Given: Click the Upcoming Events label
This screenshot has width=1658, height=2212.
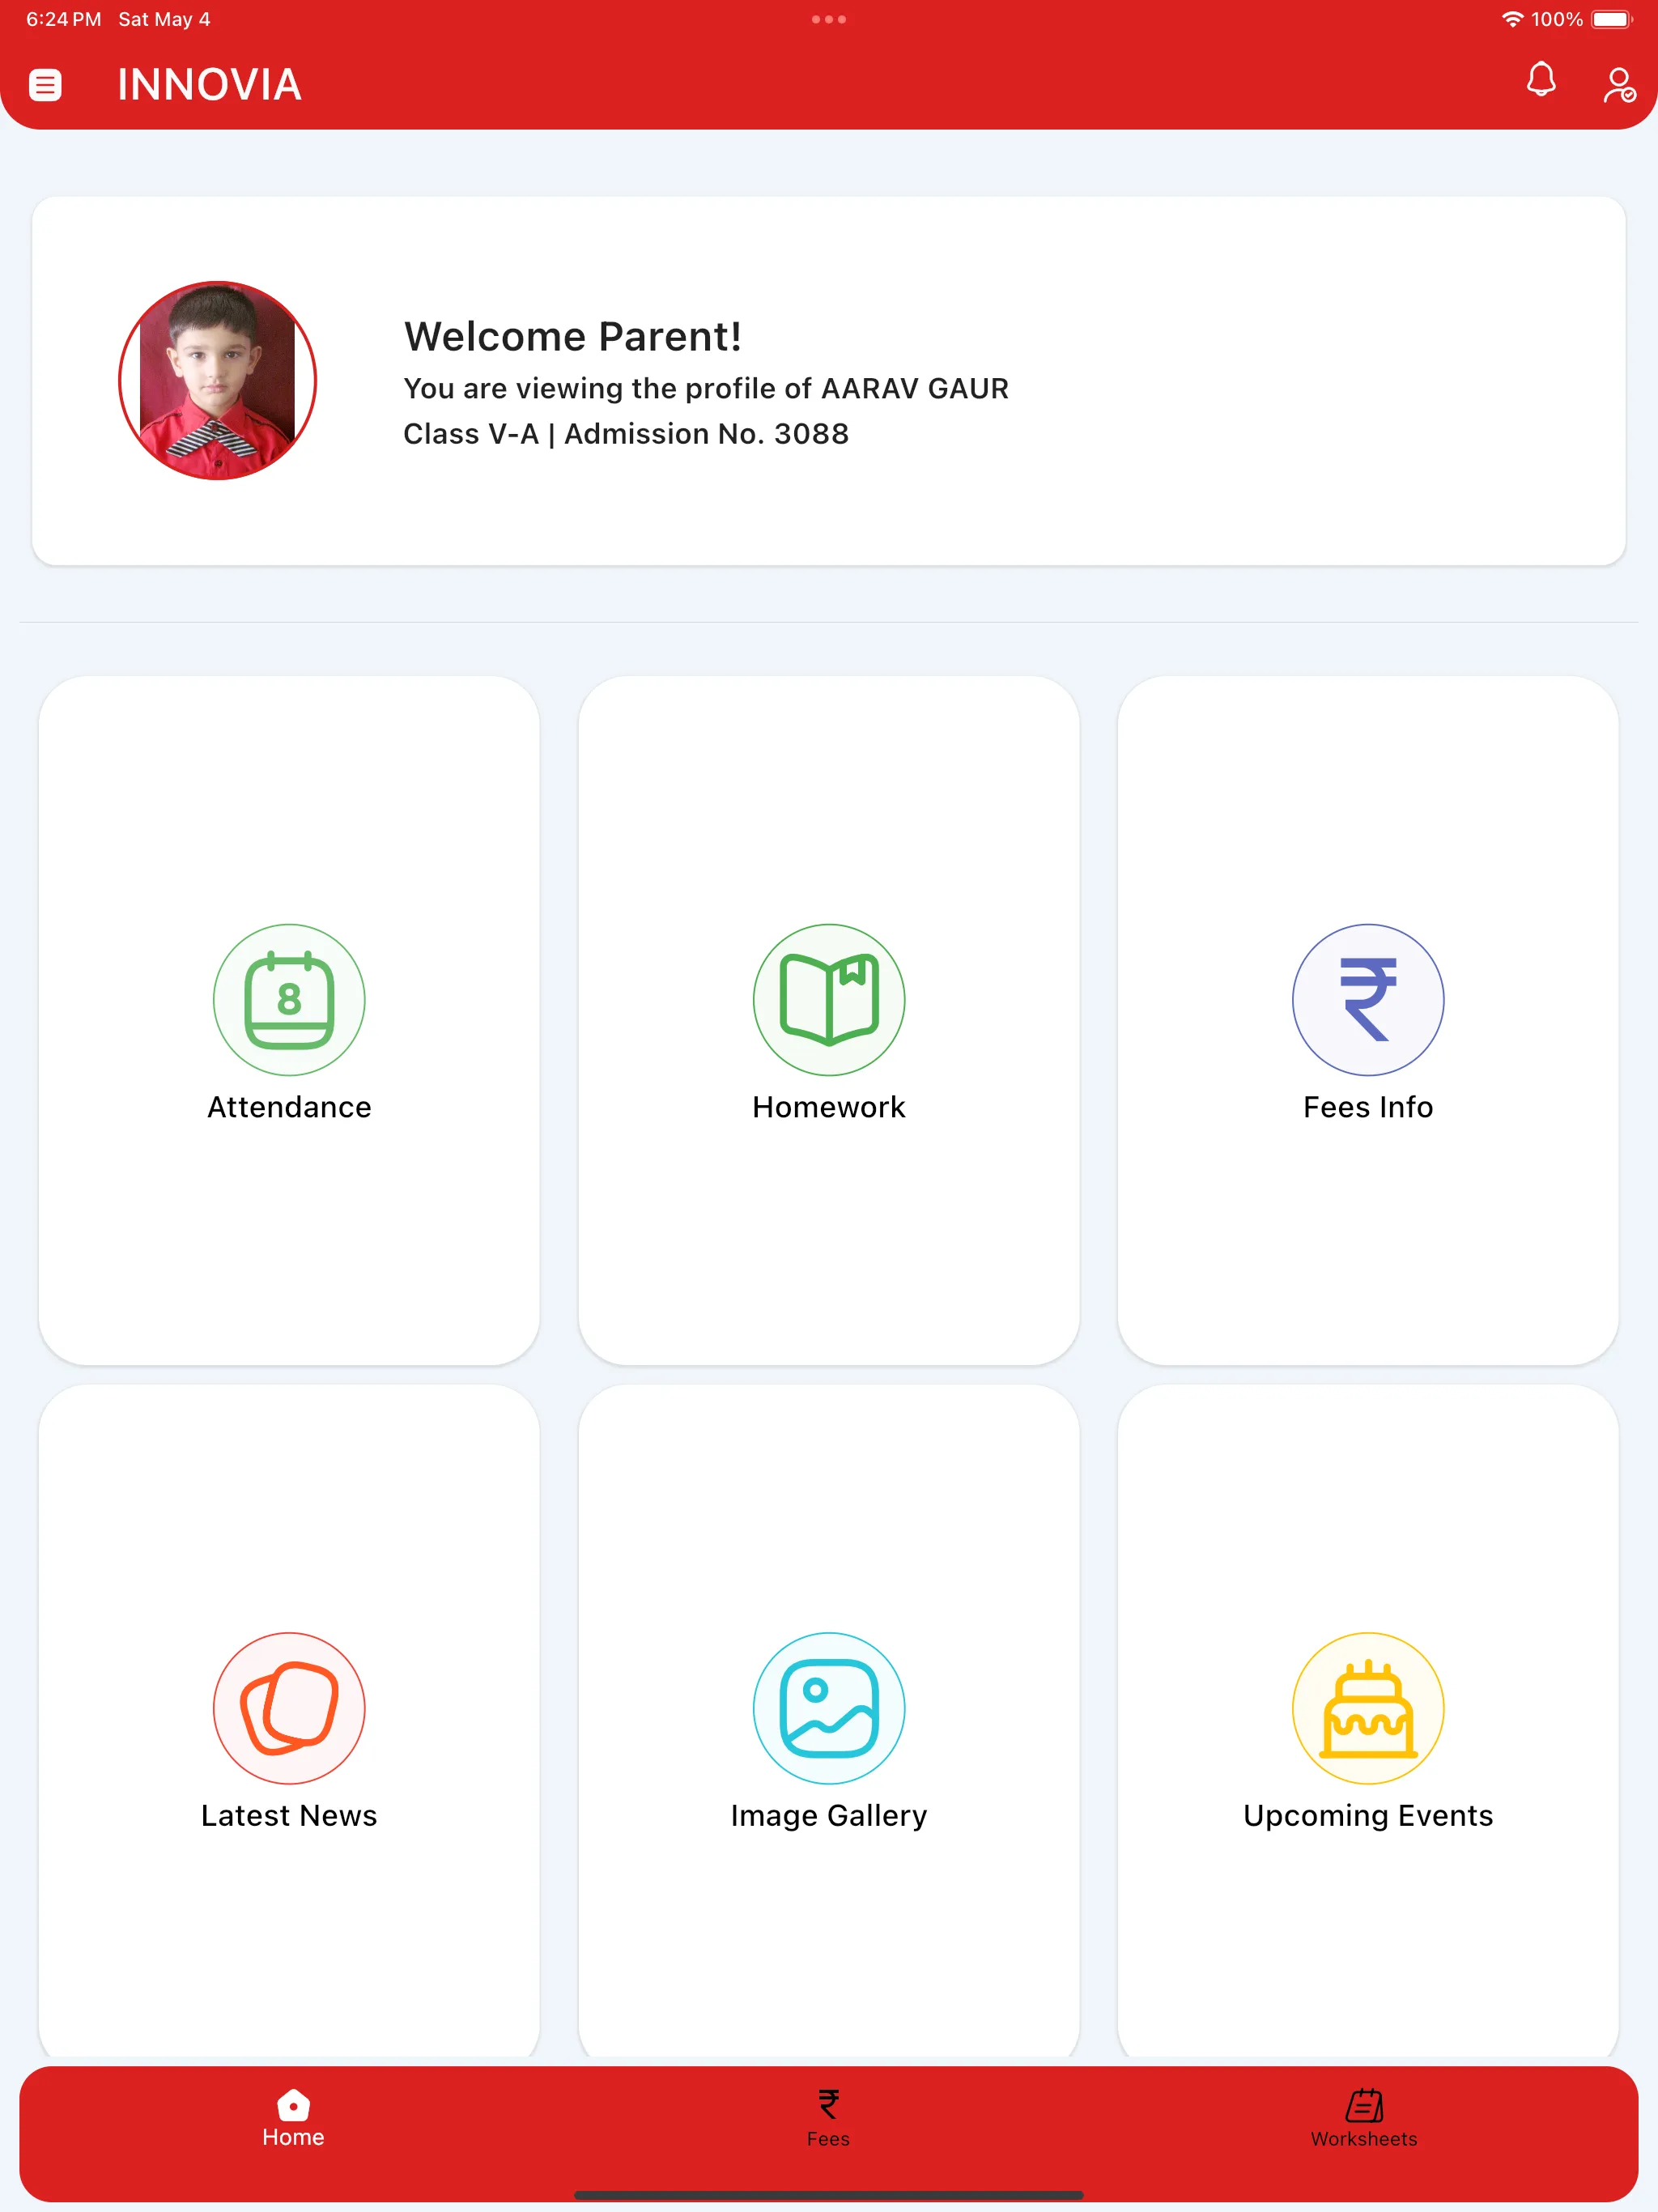Looking at the screenshot, I should point(1367,1816).
